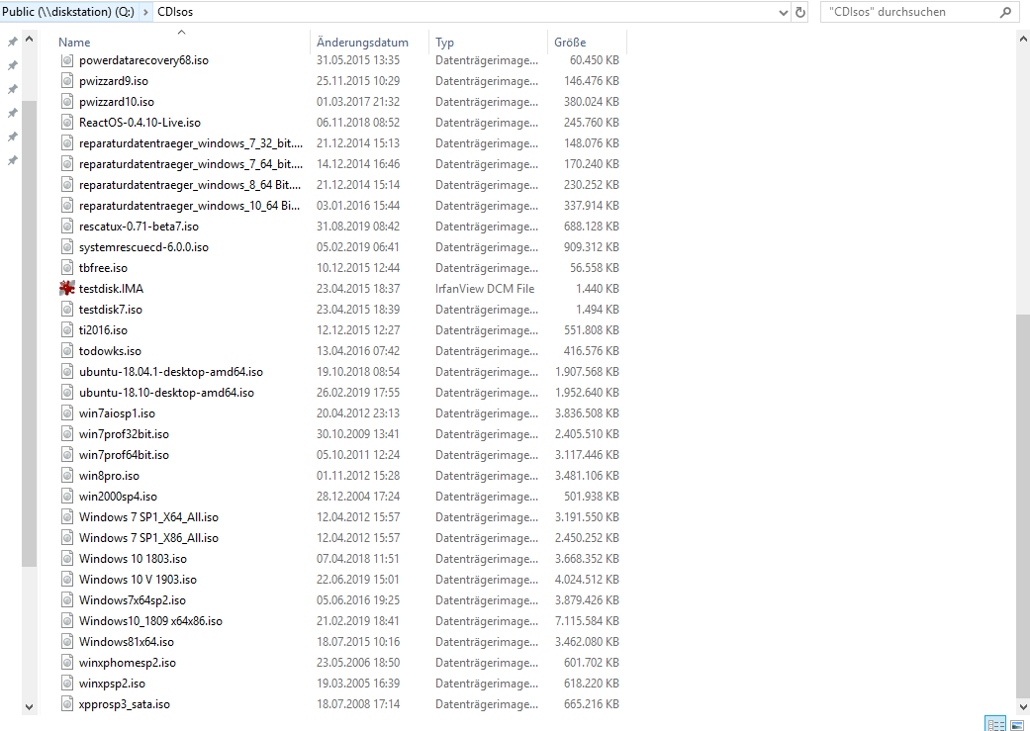Sort by the Name column header

pyautogui.click(x=181, y=42)
